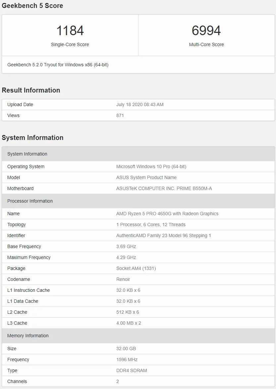The image size is (276, 389).
Task: Click the Multi-Core Score value 6994
Action: pos(206,31)
